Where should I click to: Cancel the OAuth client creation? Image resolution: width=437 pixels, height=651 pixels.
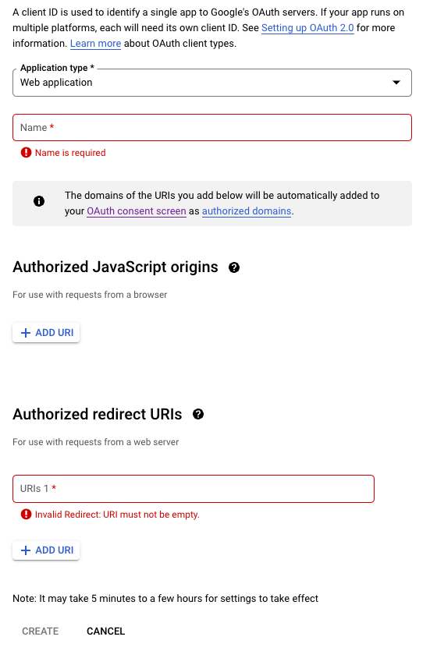pyautogui.click(x=105, y=631)
